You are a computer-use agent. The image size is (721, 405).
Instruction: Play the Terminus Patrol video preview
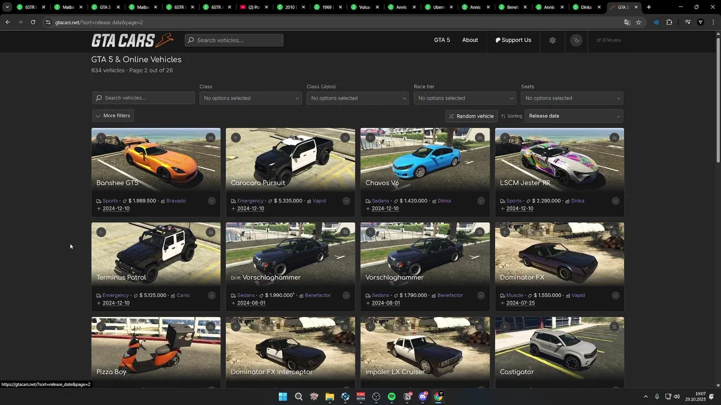(x=101, y=232)
